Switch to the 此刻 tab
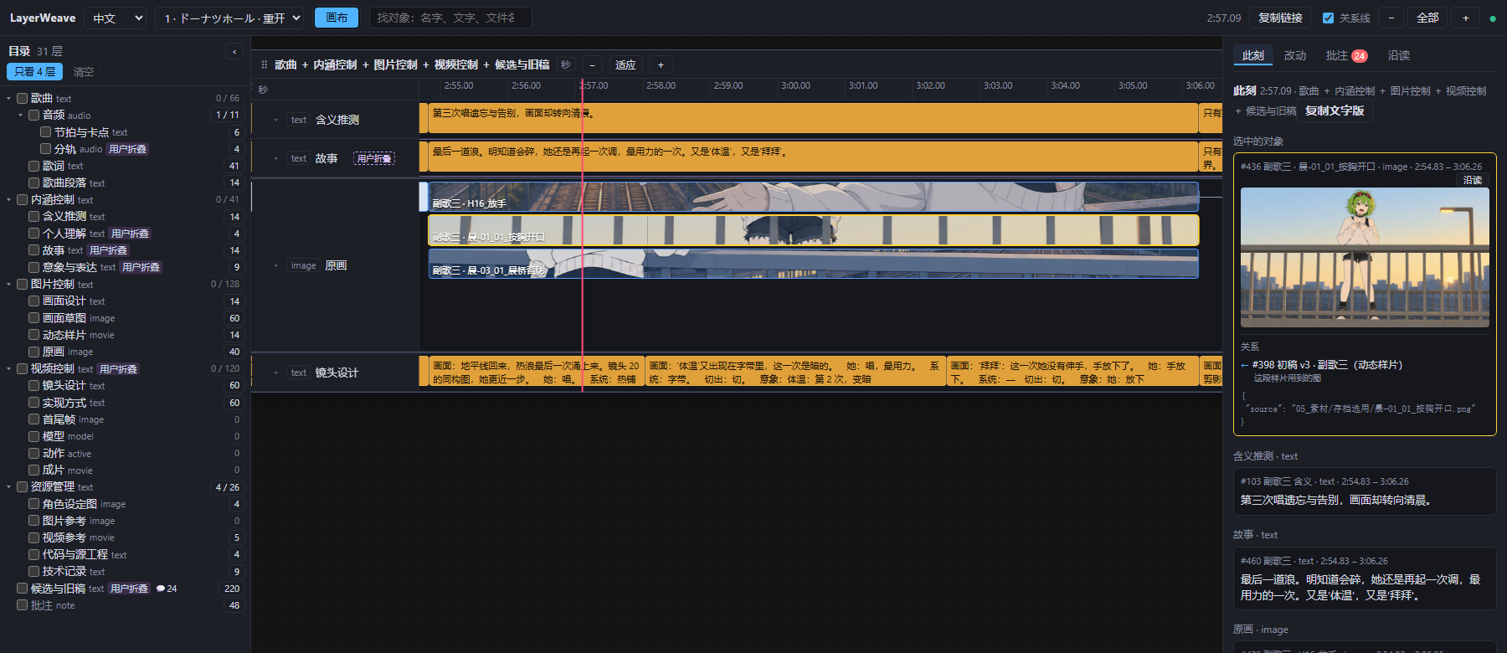1507x653 pixels. tap(1253, 55)
